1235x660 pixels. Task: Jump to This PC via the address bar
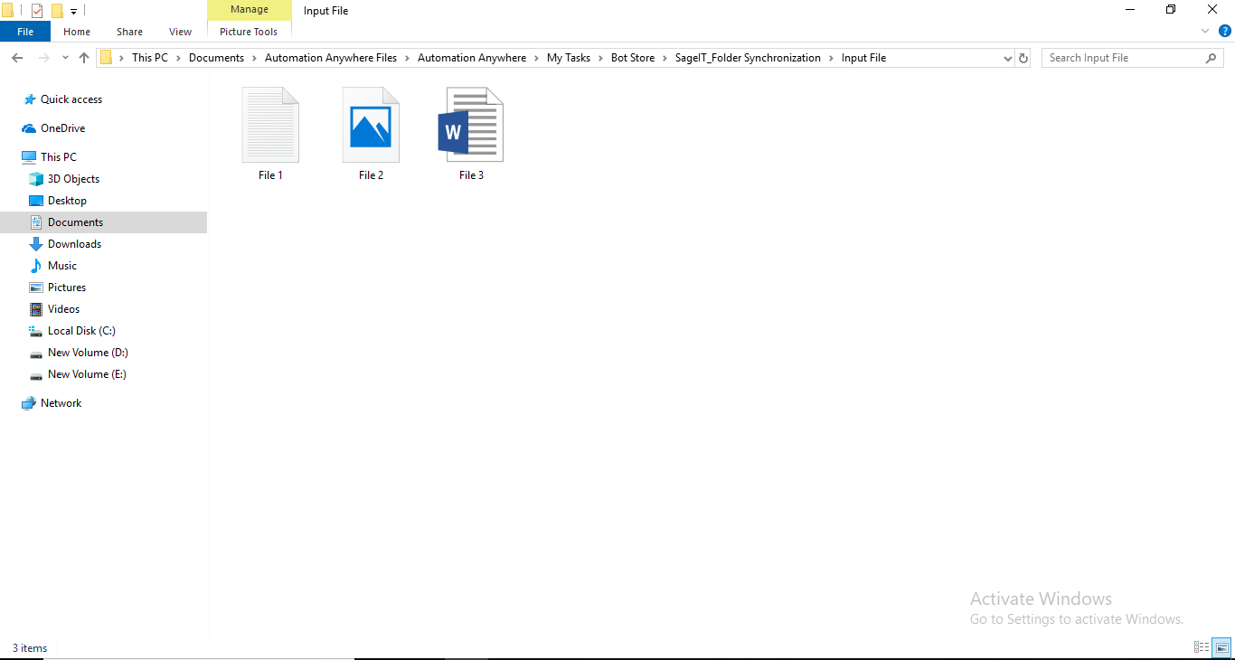(150, 58)
